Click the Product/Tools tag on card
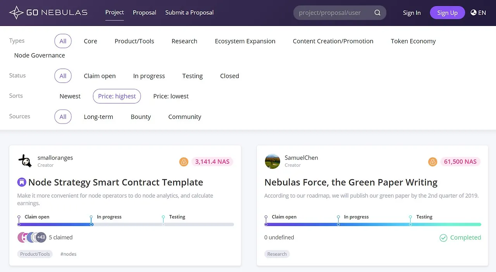The height and width of the screenshot is (272, 496). tap(35, 254)
